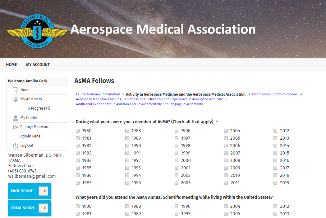The image size is (326, 218).
Task: Go to Aeromedical Communications section link
Action: click(x=274, y=94)
